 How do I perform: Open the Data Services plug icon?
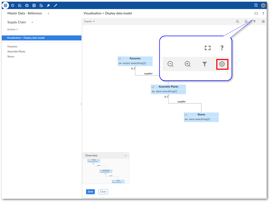[x=48, y=5]
